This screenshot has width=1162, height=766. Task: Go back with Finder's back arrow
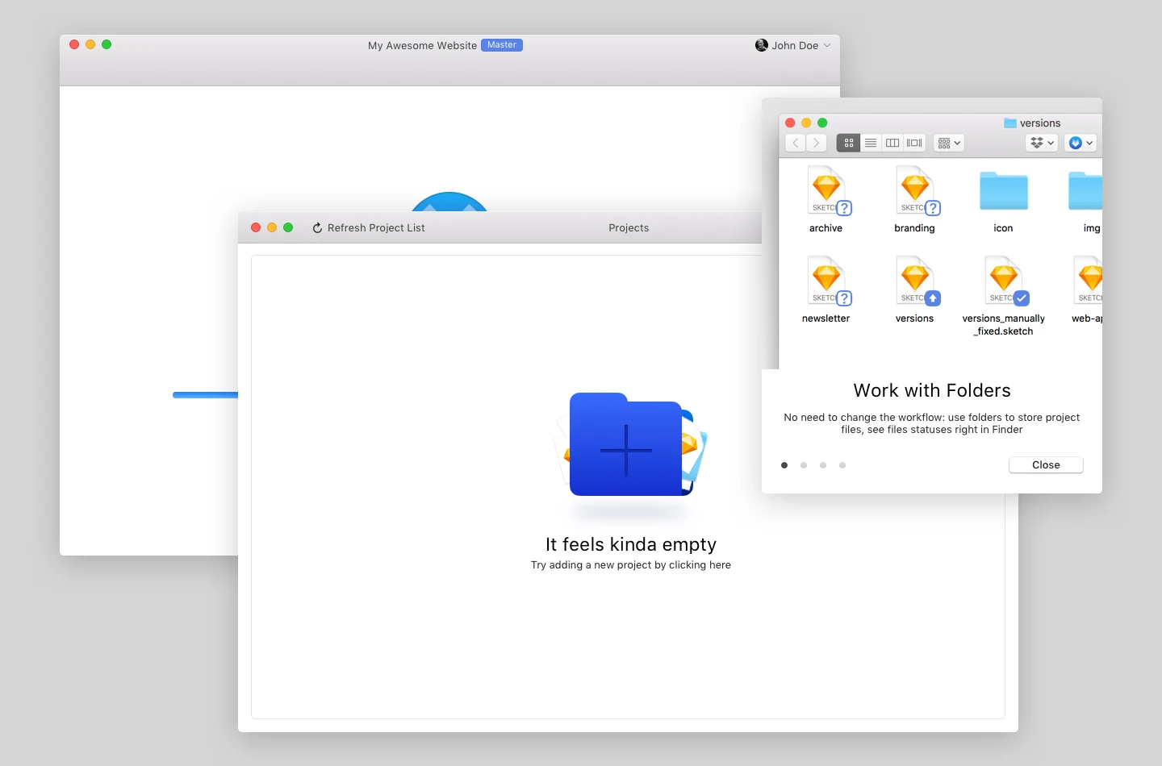(x=796, y=143)
